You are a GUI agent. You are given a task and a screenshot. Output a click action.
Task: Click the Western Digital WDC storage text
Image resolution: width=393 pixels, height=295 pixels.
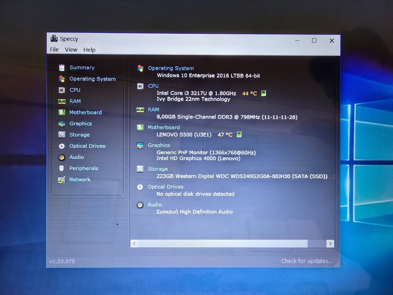tap(242, 176)
